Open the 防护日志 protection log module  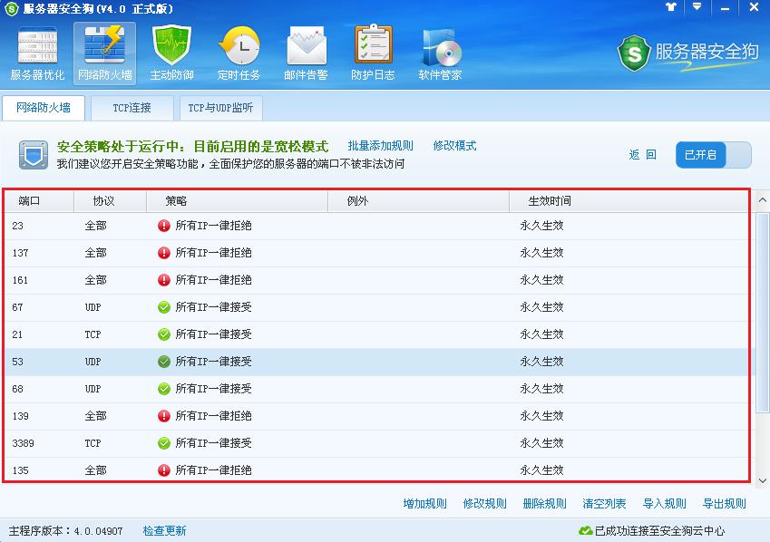(373, 54)
